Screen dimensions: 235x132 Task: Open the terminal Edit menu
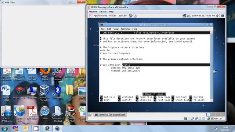coord(109,29)
